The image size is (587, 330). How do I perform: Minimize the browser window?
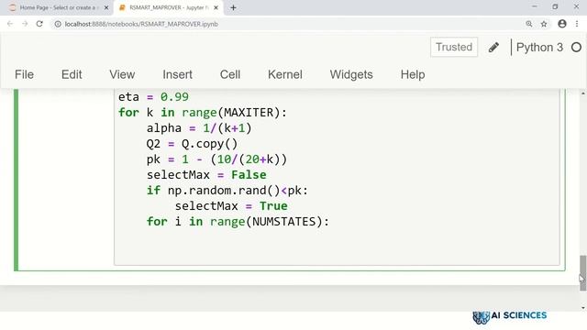(x=534, y=6)
